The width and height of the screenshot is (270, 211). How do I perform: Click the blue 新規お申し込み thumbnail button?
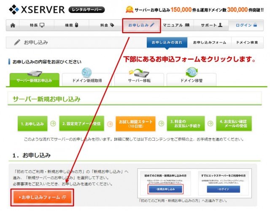165,189
